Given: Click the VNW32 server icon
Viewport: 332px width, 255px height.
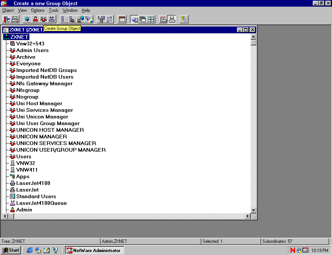Looking at the screenshot, I should pyautogui.click(x=13, y=163).
